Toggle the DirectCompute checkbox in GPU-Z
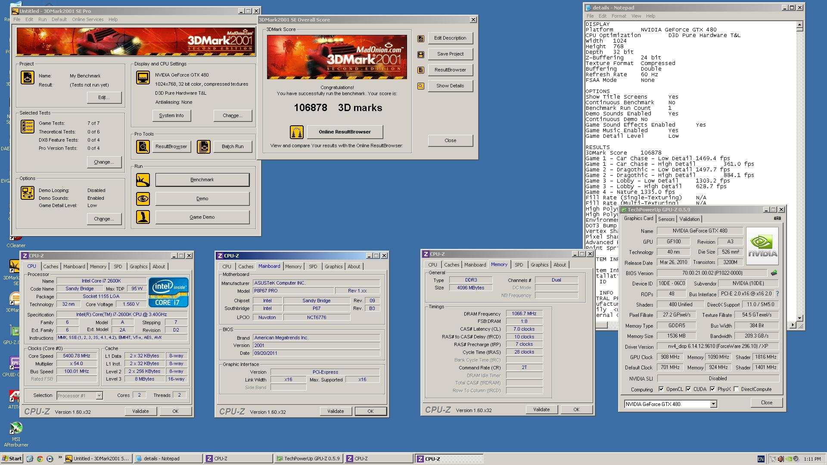The width and height of the screenshot is (827, 465). (x=737, y=389)
